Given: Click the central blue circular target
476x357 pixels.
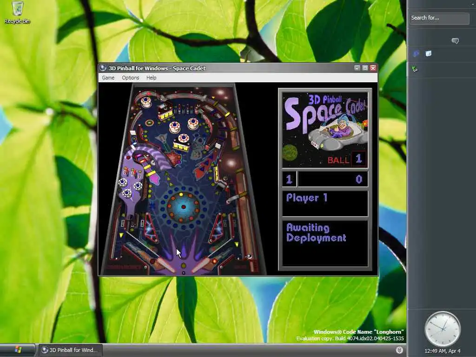Looking at the screenshot, I should point(183,207).
